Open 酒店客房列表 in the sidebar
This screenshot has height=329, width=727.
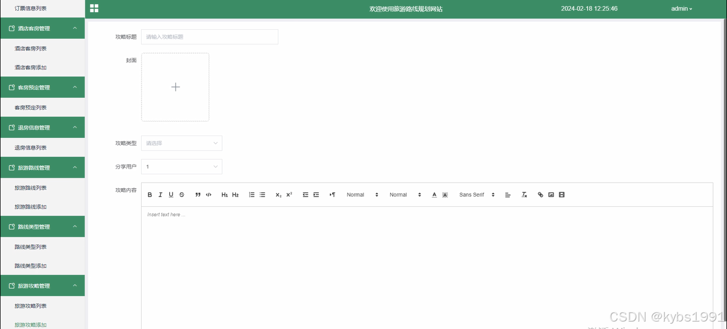[30, 48]
